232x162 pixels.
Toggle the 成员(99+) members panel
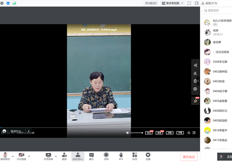[78, 156]
